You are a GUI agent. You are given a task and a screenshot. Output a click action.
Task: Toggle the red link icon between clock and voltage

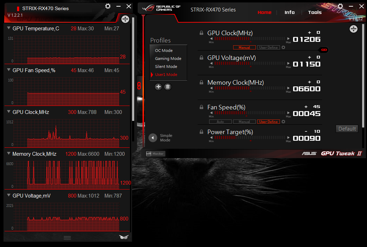point(324,50)
